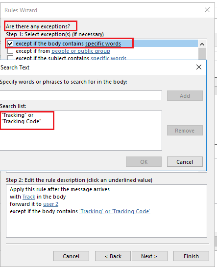Check except if from people or public group
The width and height of the screenshot is (217, 268).
(x=10, y=51)
